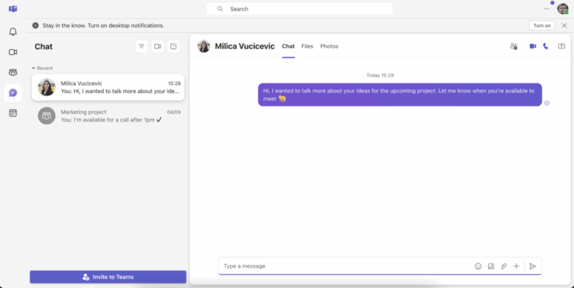Click the Type a message field
The height and width of the screenshot is (288, 574).
click(x=346, y=266)
